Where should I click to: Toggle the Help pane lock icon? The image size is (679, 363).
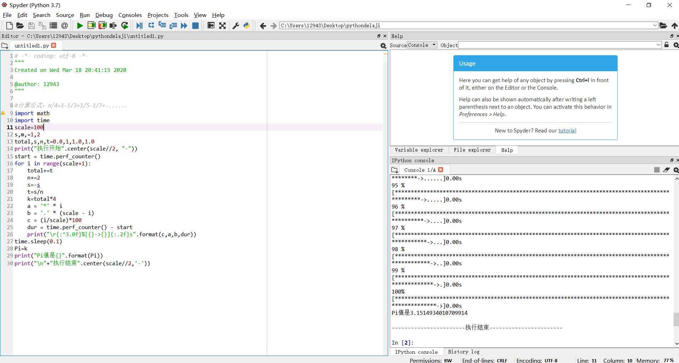click(667, 45)
